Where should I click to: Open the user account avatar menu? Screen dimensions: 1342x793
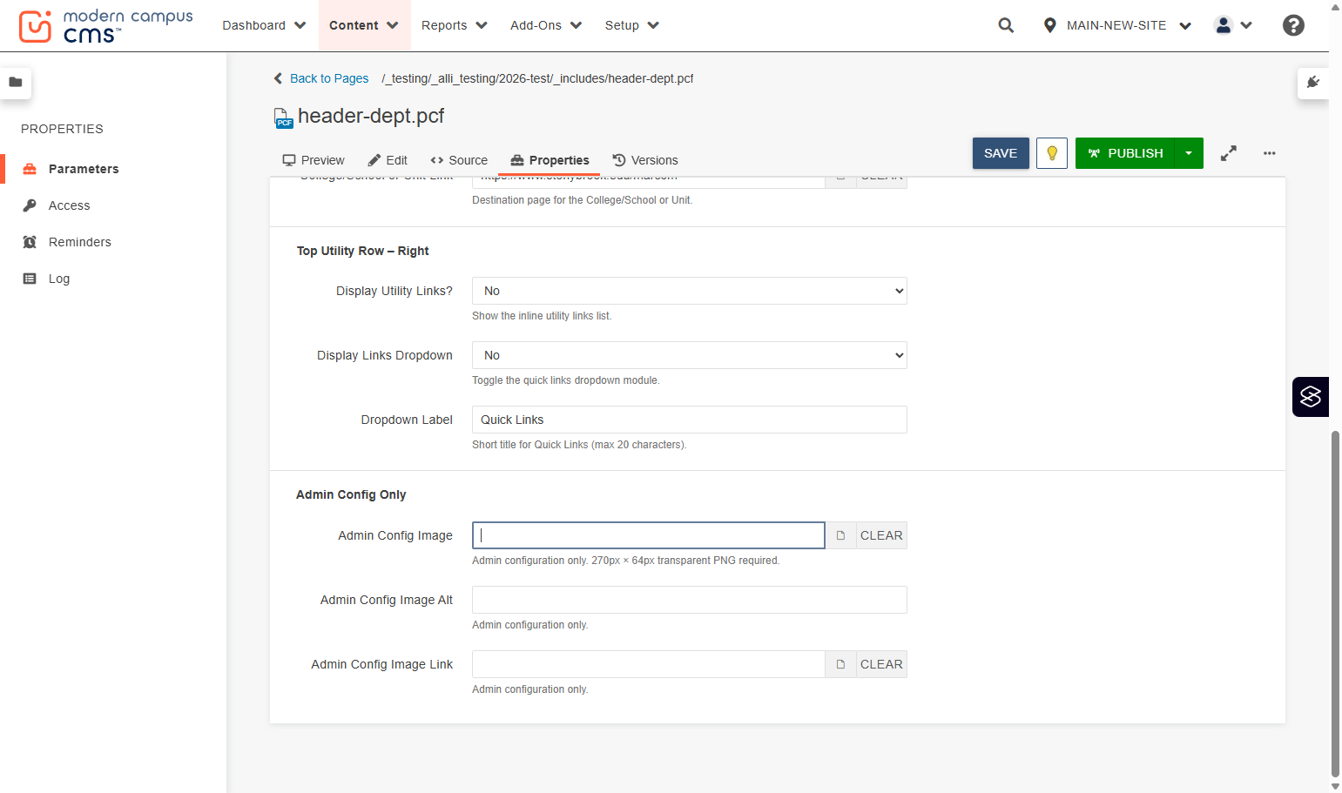pyautogui.click(x=1232, y=25)
